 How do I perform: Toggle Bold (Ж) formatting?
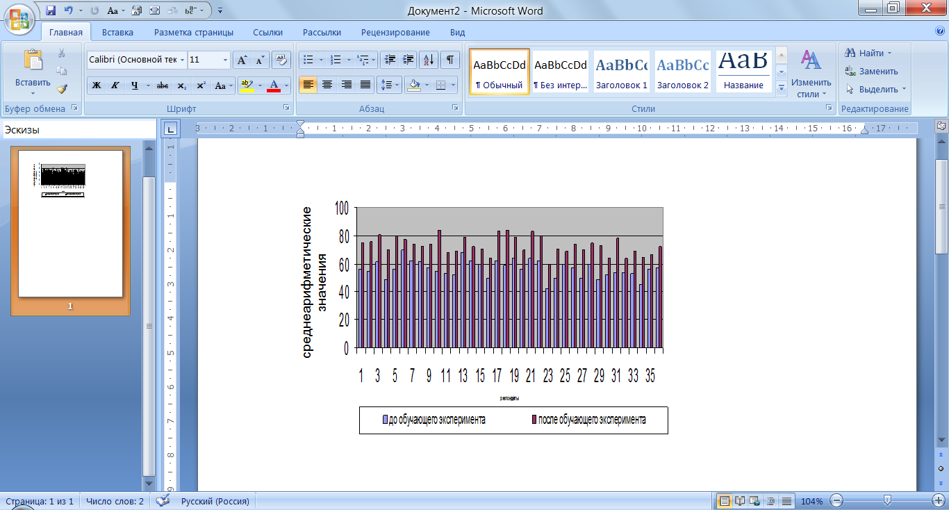(x=97, y=85)
